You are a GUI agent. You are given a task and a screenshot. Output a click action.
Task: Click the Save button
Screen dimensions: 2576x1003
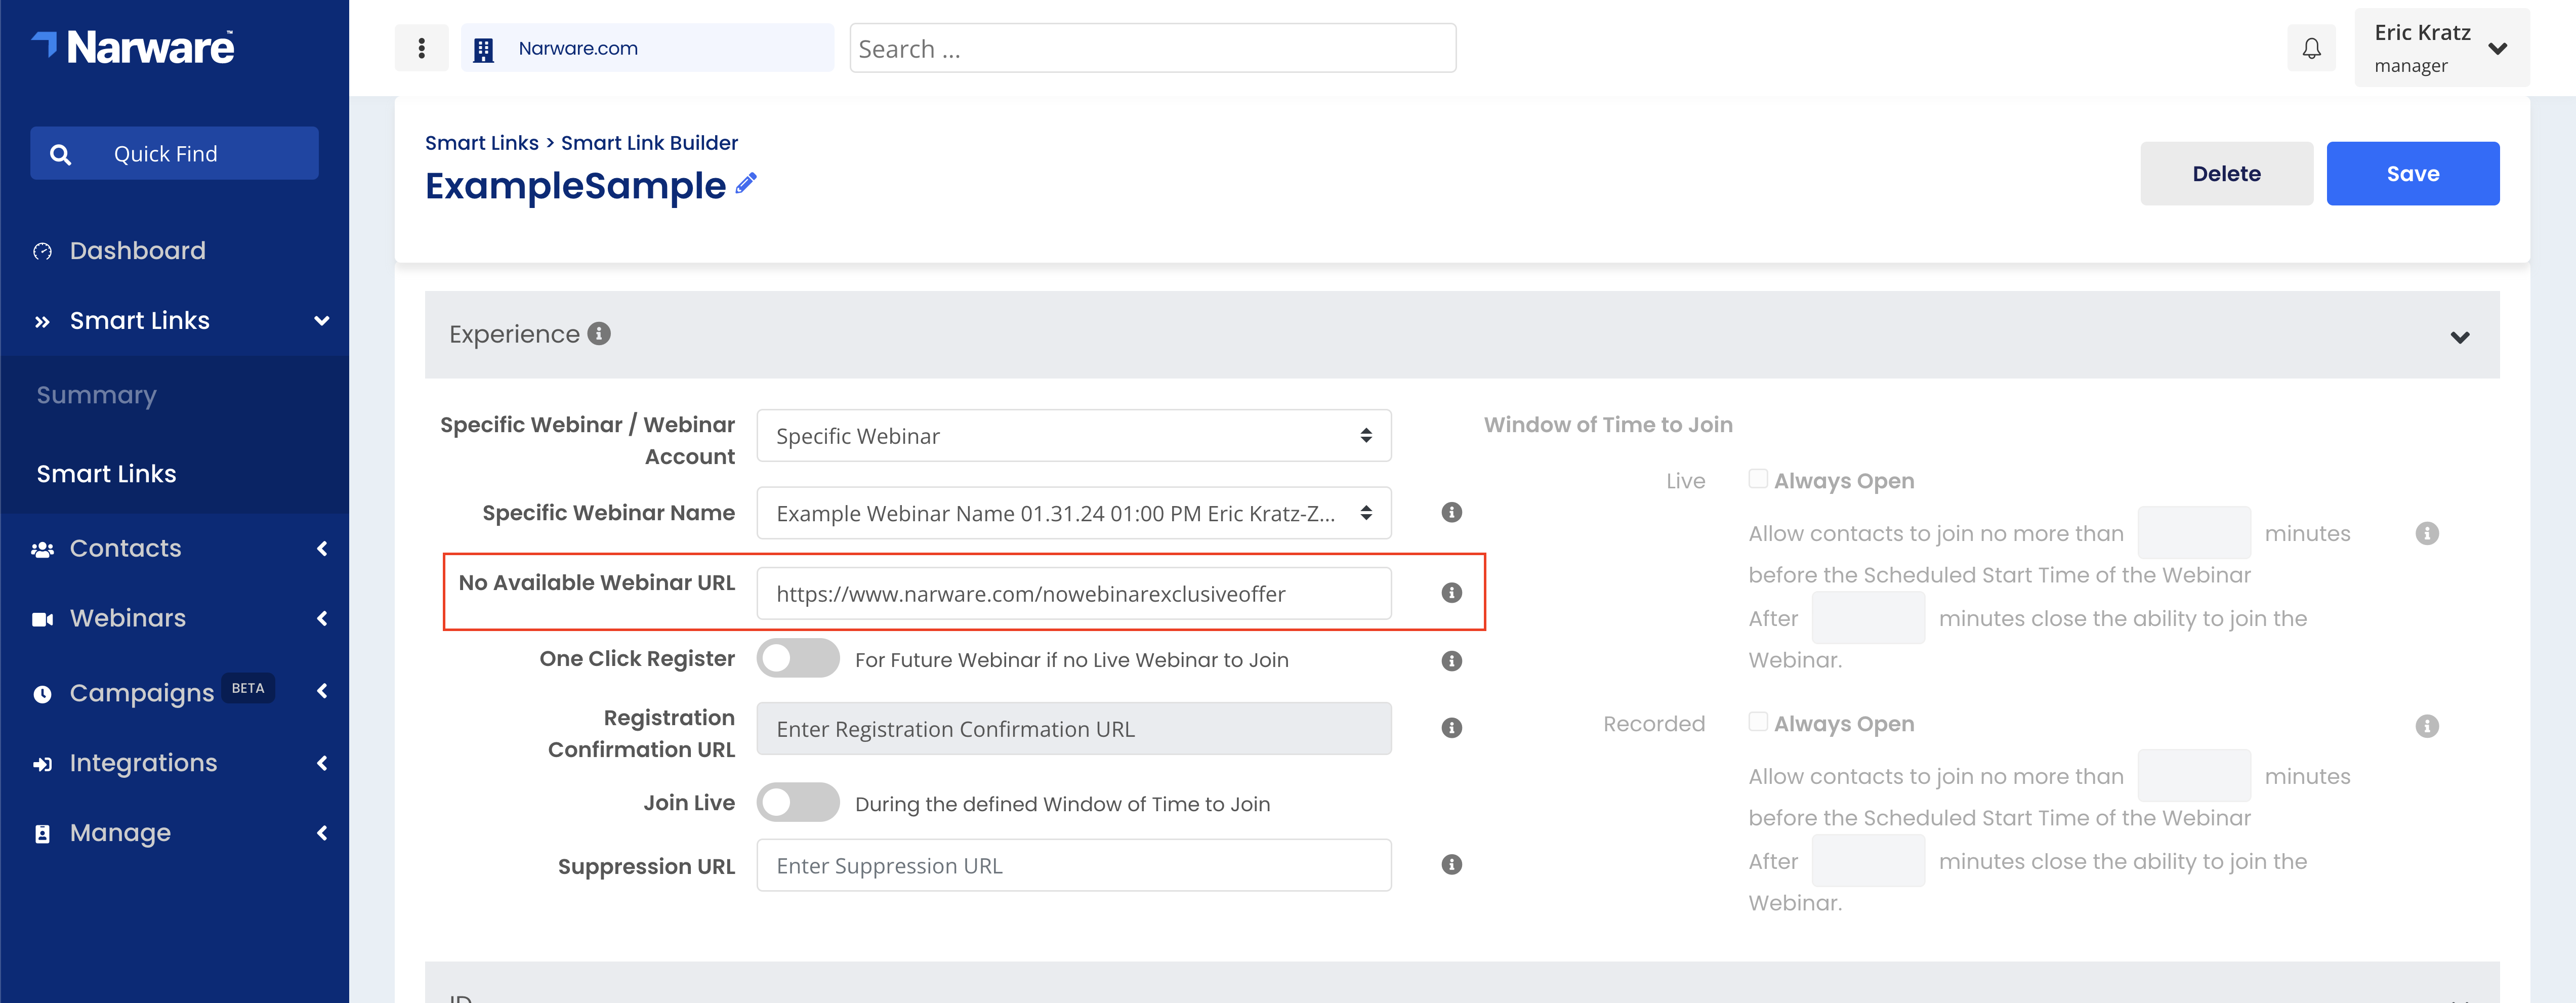click(x=2412, y=174)
